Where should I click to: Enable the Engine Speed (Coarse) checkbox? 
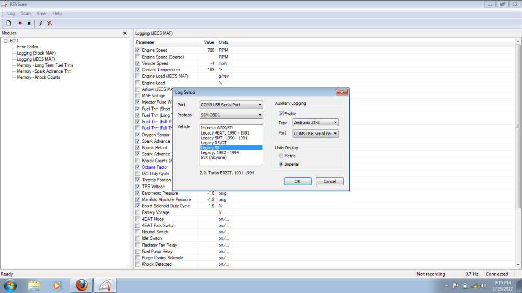tap(138, 57)
